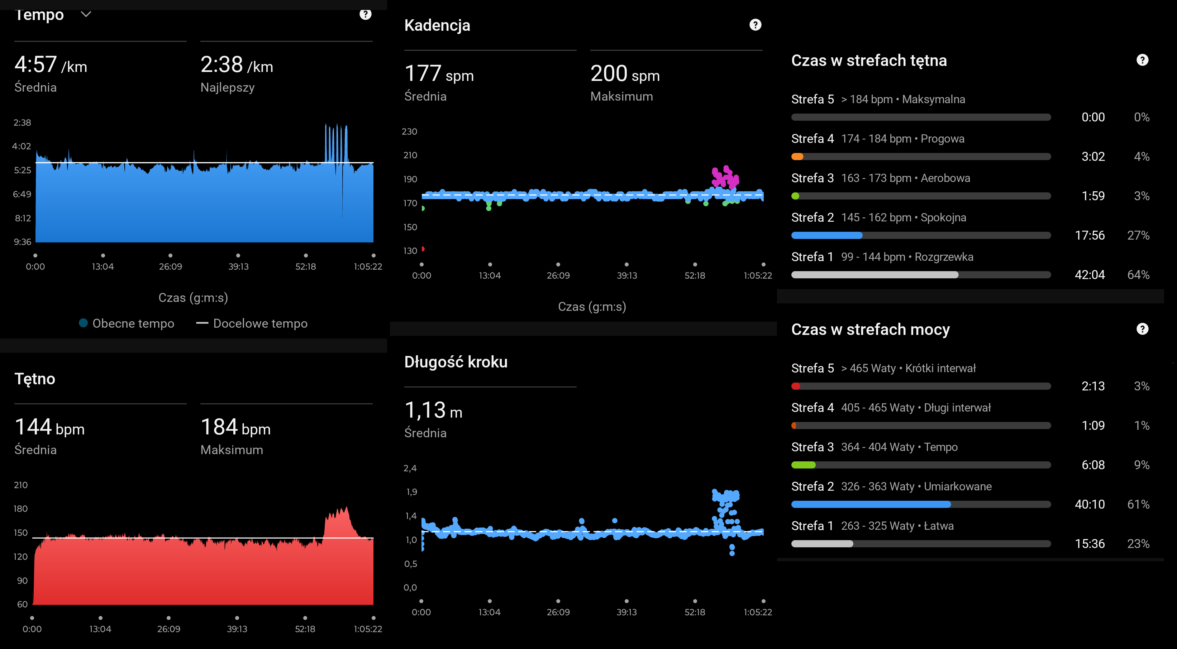The height and width of the screenshot is (649, 1177).
Task: Click the Strefa 2 power bar (Umiarkowane)
Action: click(x=871, y=504)
